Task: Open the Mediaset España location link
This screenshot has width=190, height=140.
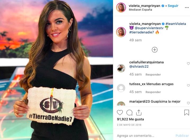Action: [x=140, y=10]
